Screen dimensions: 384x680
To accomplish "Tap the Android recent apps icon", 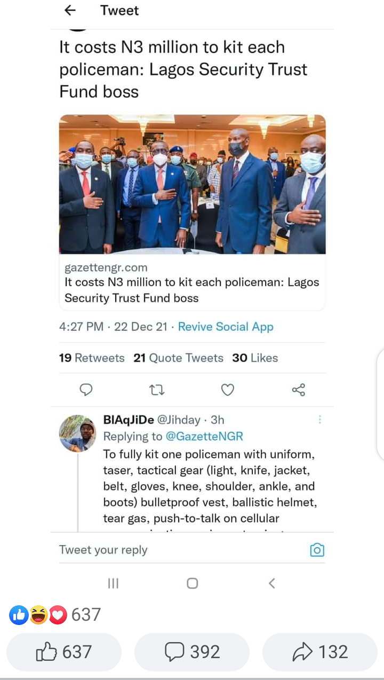I will point(113,583).
